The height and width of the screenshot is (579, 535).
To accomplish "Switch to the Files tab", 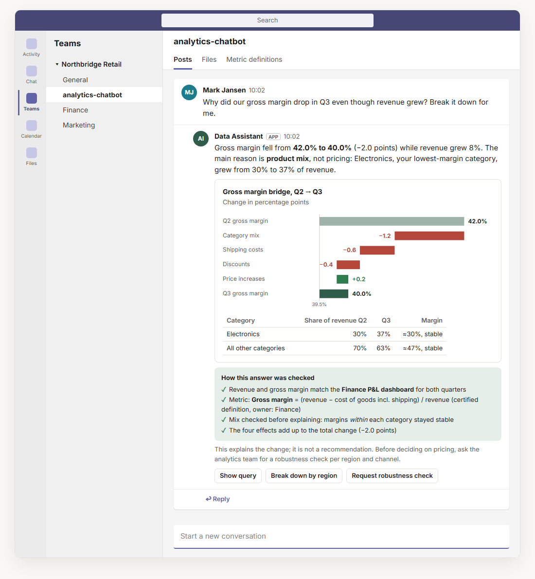I will tap(209, 59).
